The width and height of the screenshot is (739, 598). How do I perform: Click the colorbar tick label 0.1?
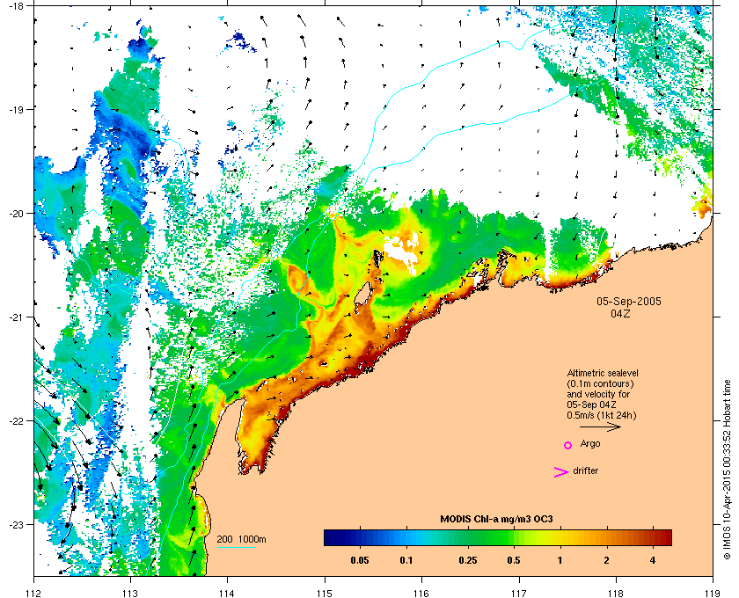coord(406,560)
